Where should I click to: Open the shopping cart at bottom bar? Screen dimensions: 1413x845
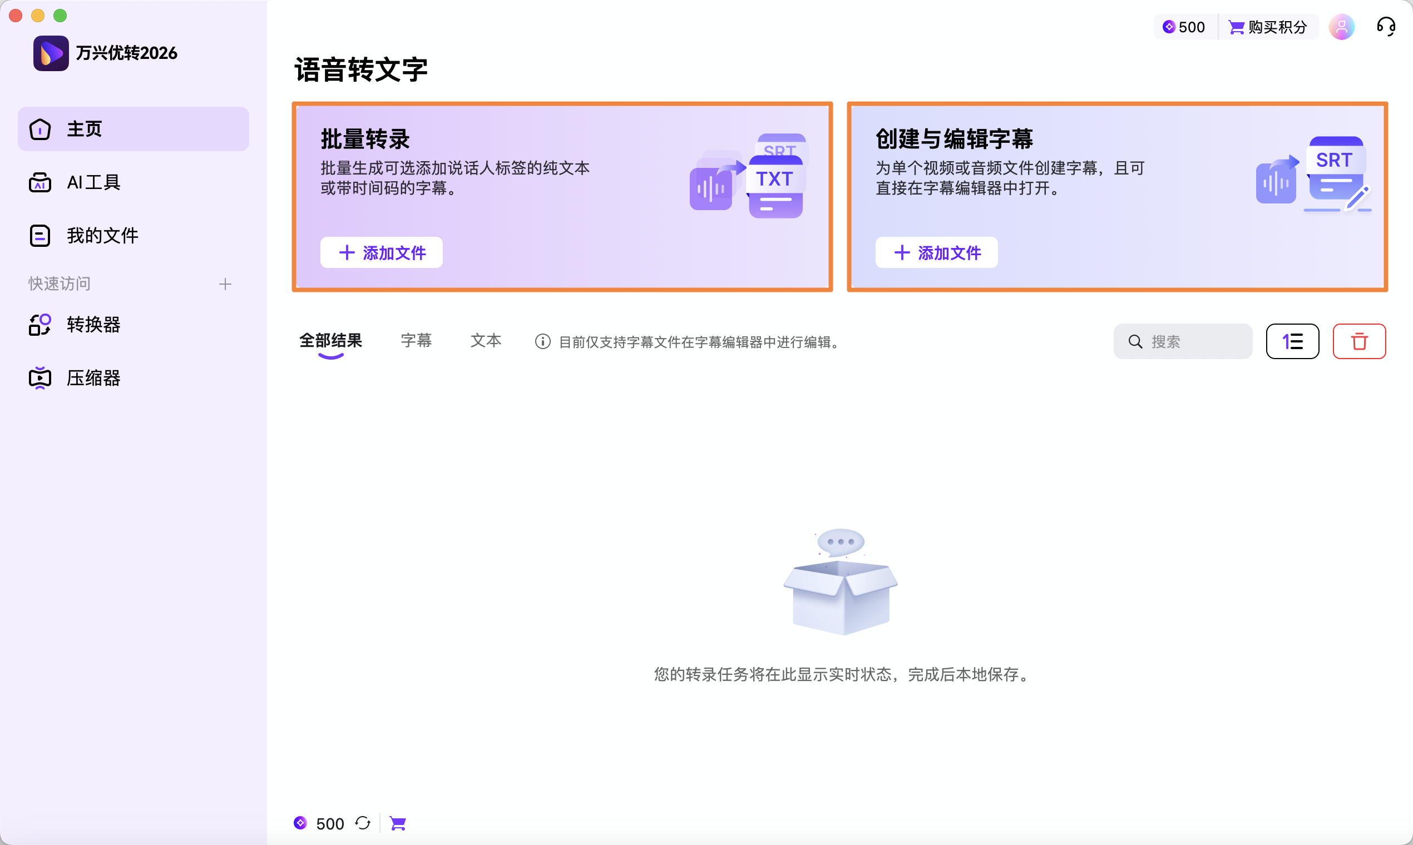click(398, 822)
